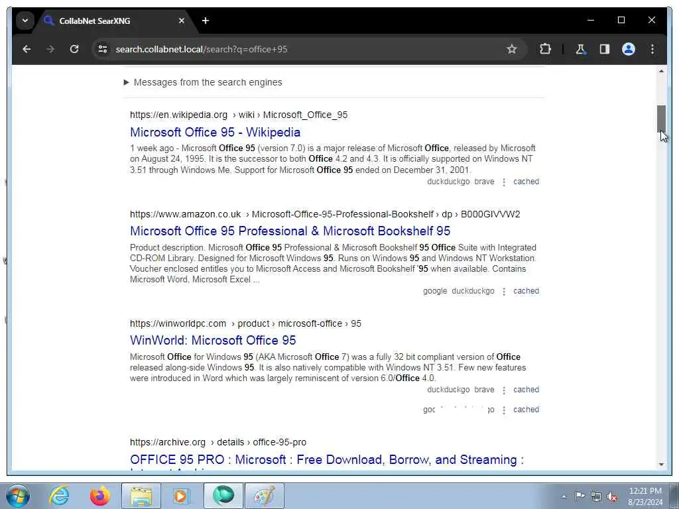Open Microsoft Office 95 Professional & Bookshelf result
This screenshot has width=679, height=509.
290,231
